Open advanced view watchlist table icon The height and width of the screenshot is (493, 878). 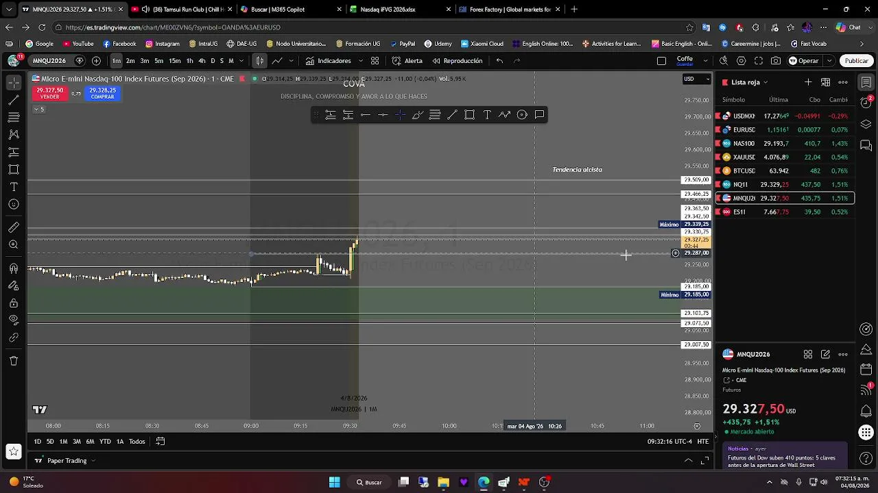[x=825, y=82]
